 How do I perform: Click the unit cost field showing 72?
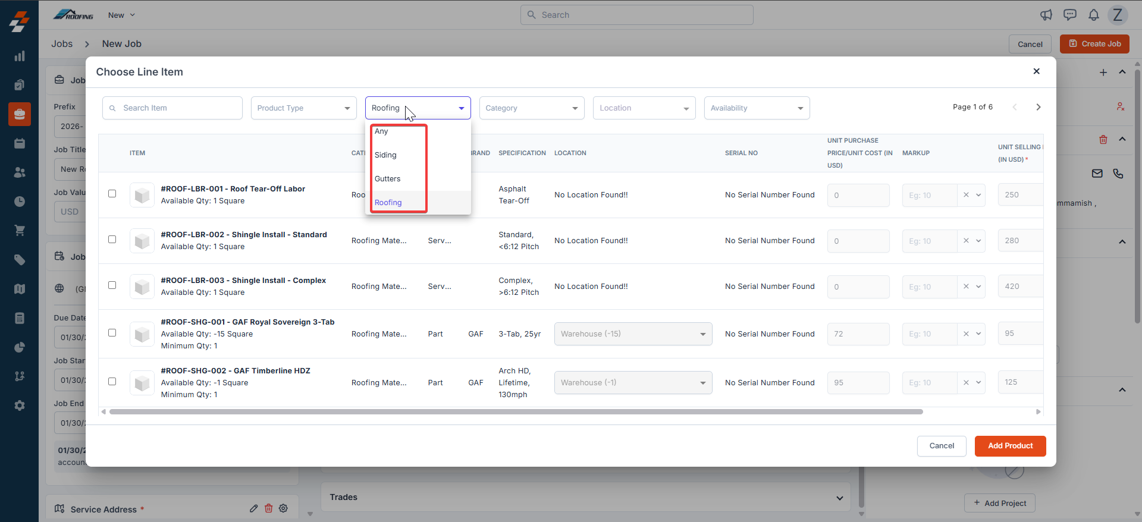[858, 334]
